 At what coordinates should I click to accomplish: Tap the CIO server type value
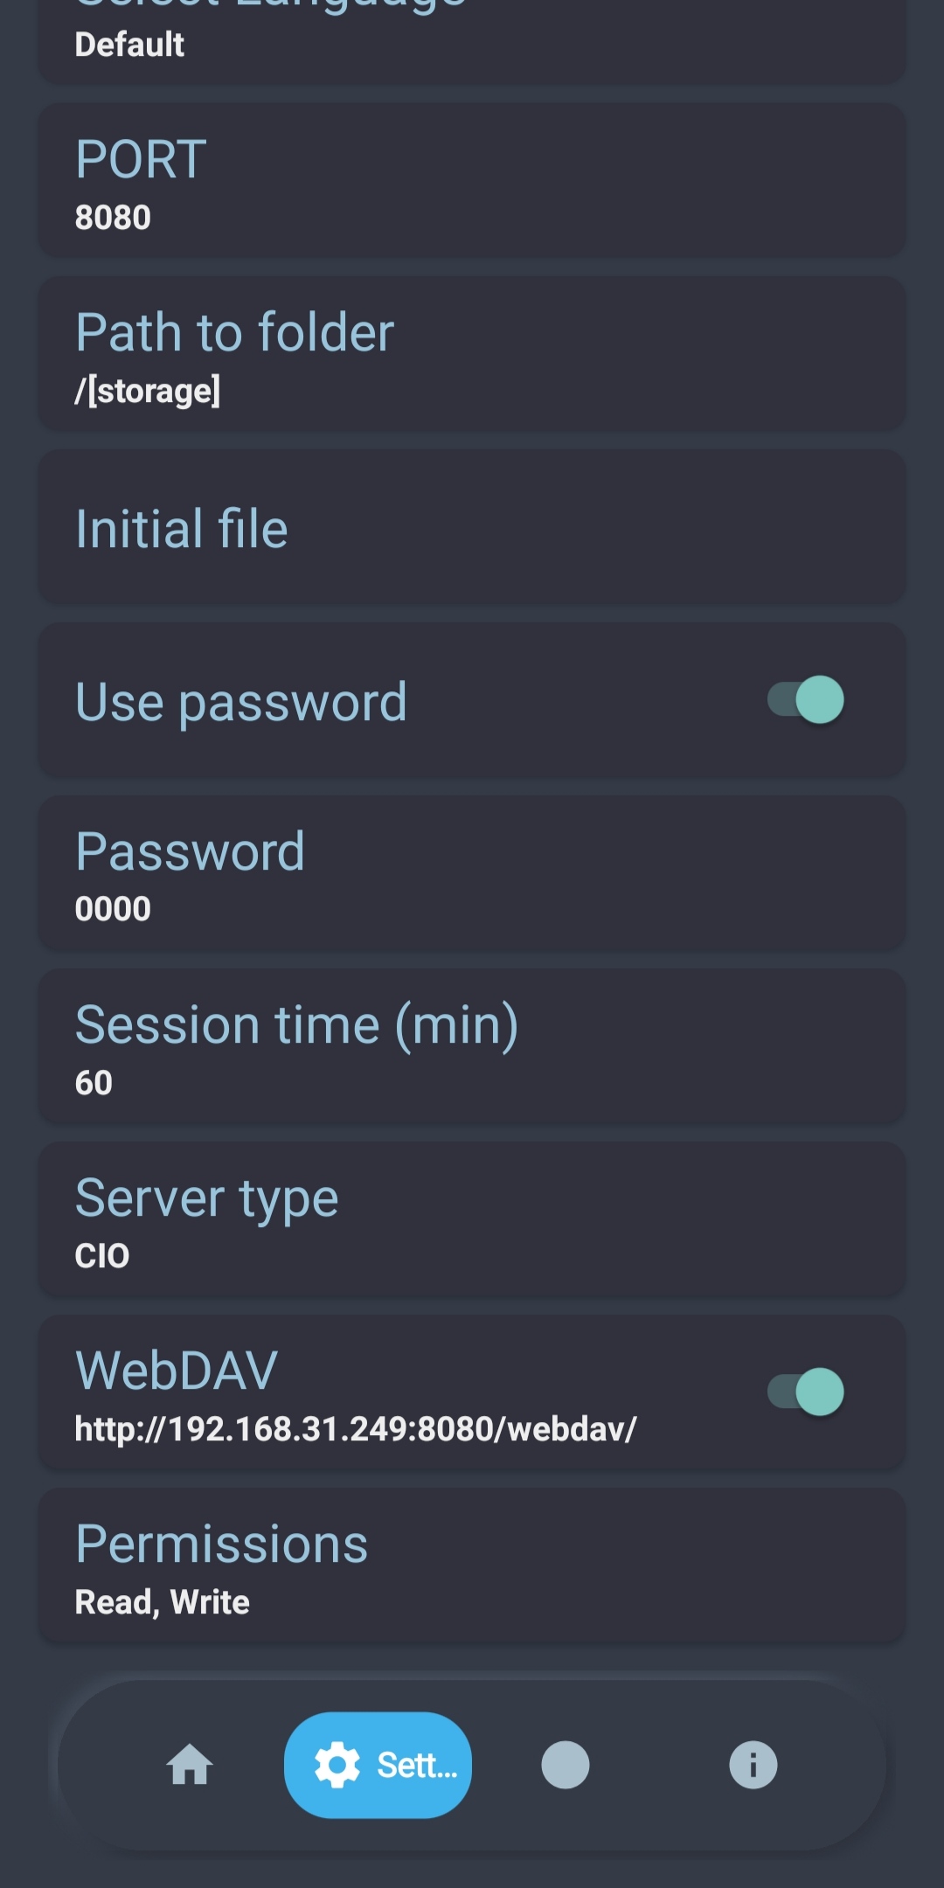(x=102, y=1256)
